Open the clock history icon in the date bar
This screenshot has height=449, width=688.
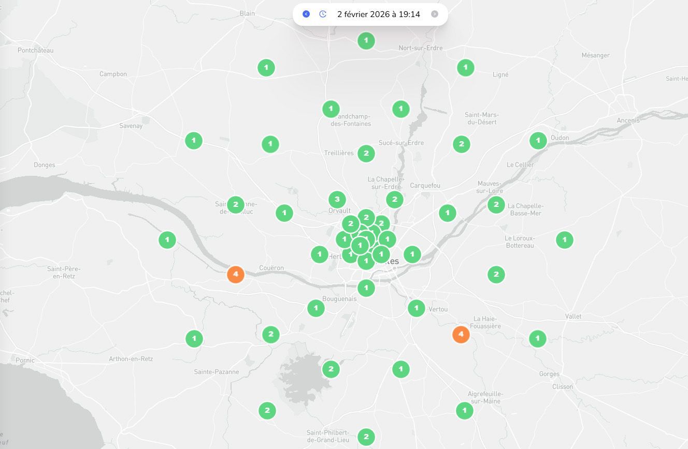coord(323,14)
